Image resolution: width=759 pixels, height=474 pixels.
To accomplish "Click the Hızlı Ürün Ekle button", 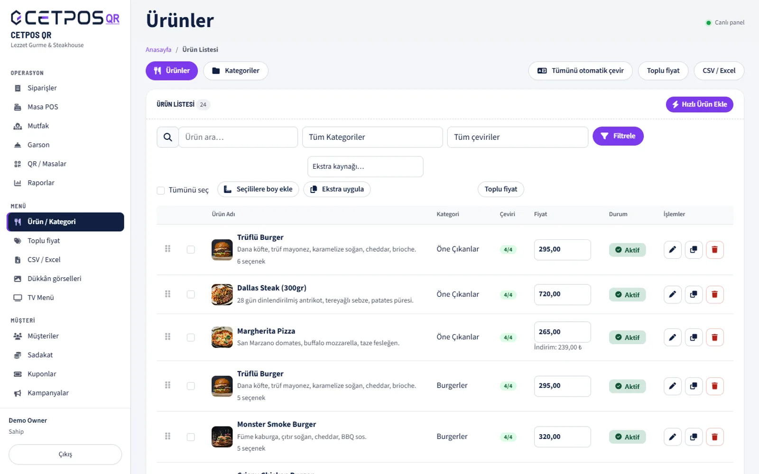I will (x=699, y=104).
